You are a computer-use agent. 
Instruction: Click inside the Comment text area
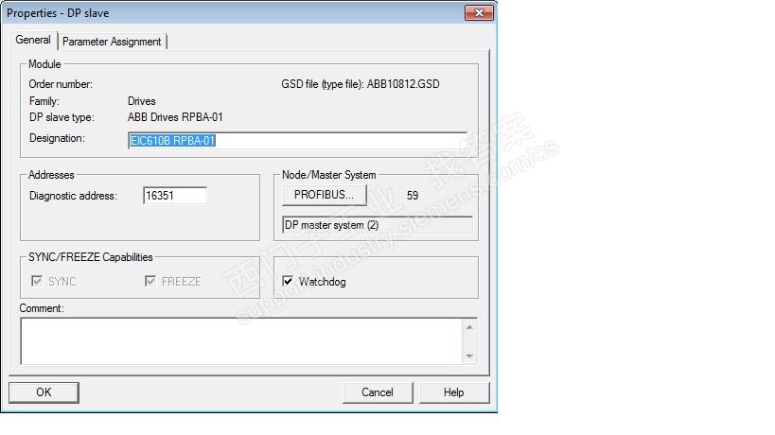click(241, 341)
